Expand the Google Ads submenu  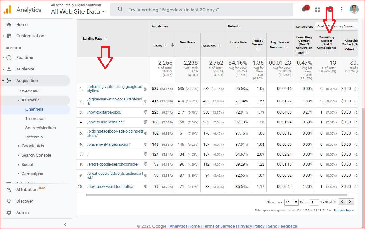(x=19, y=146)
